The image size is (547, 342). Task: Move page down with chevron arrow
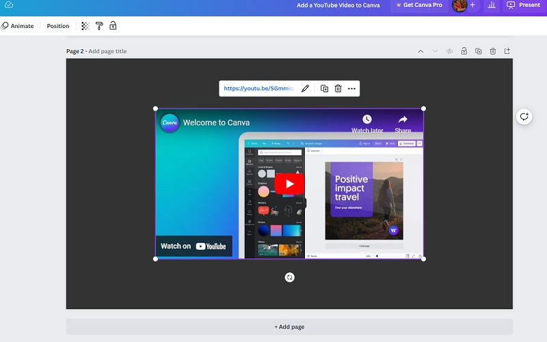pyautogui.click(x=435, y=51)
